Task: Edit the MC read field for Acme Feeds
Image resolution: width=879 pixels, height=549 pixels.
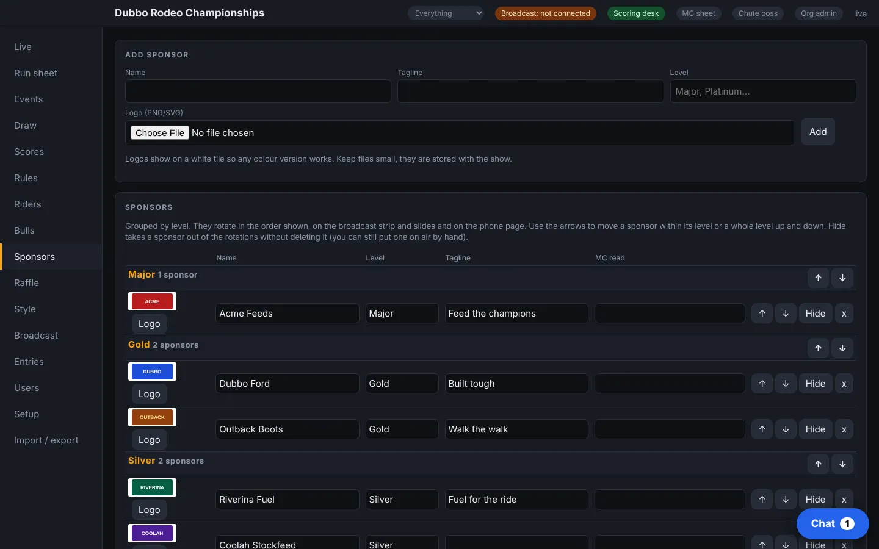Action: pyautogui.click(x=670, y=314)
